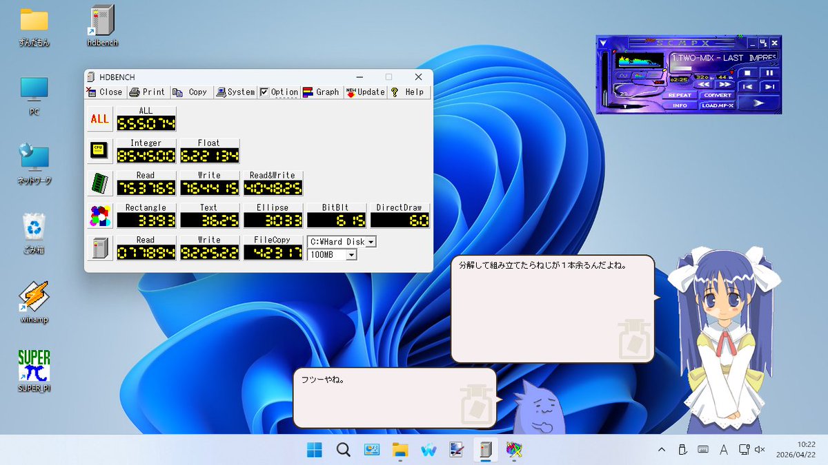The height and width of the screenshot is (465, 828).
Task: Show hidden system tray icons chevron
Action: (662, 450)
